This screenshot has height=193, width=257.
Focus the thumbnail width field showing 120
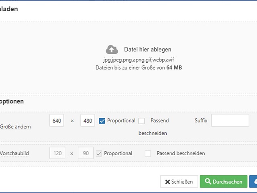(x=57, y=153)
